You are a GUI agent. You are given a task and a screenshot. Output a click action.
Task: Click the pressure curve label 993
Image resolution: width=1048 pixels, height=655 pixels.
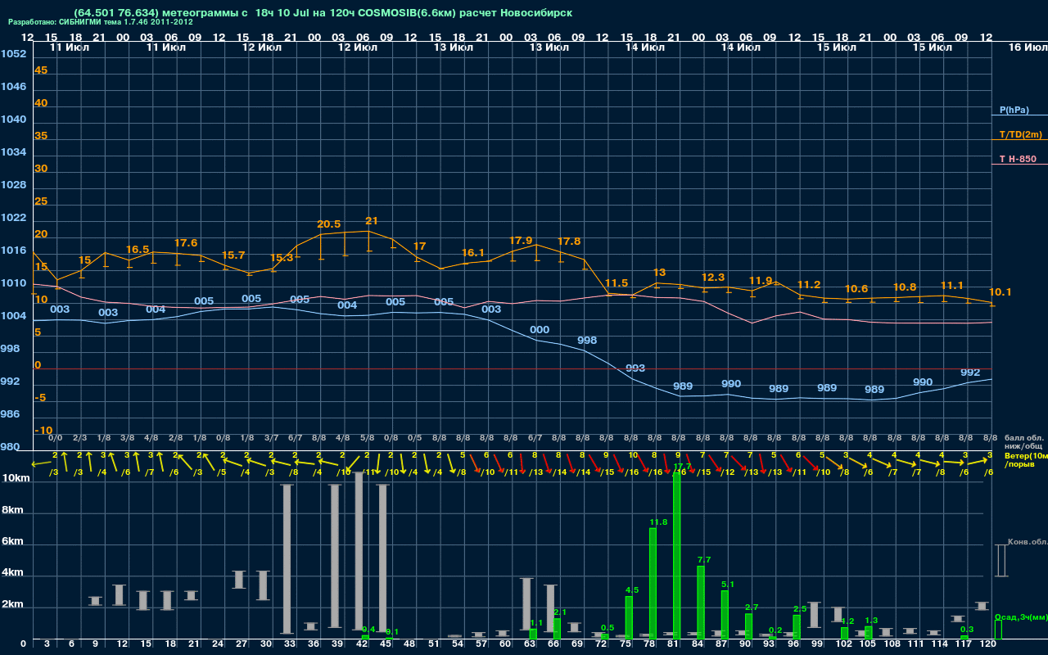click(x=635, y=368)
